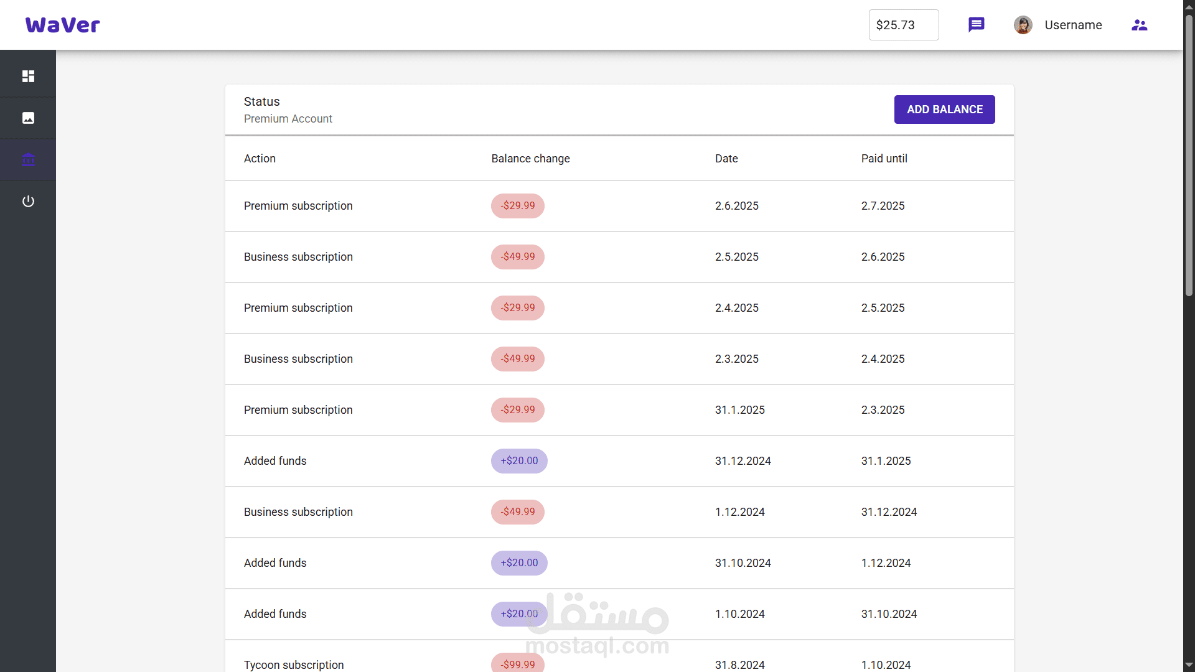Screen dimensions: 1195x672
Task: Click the Username label
Action: [1073, 25]
